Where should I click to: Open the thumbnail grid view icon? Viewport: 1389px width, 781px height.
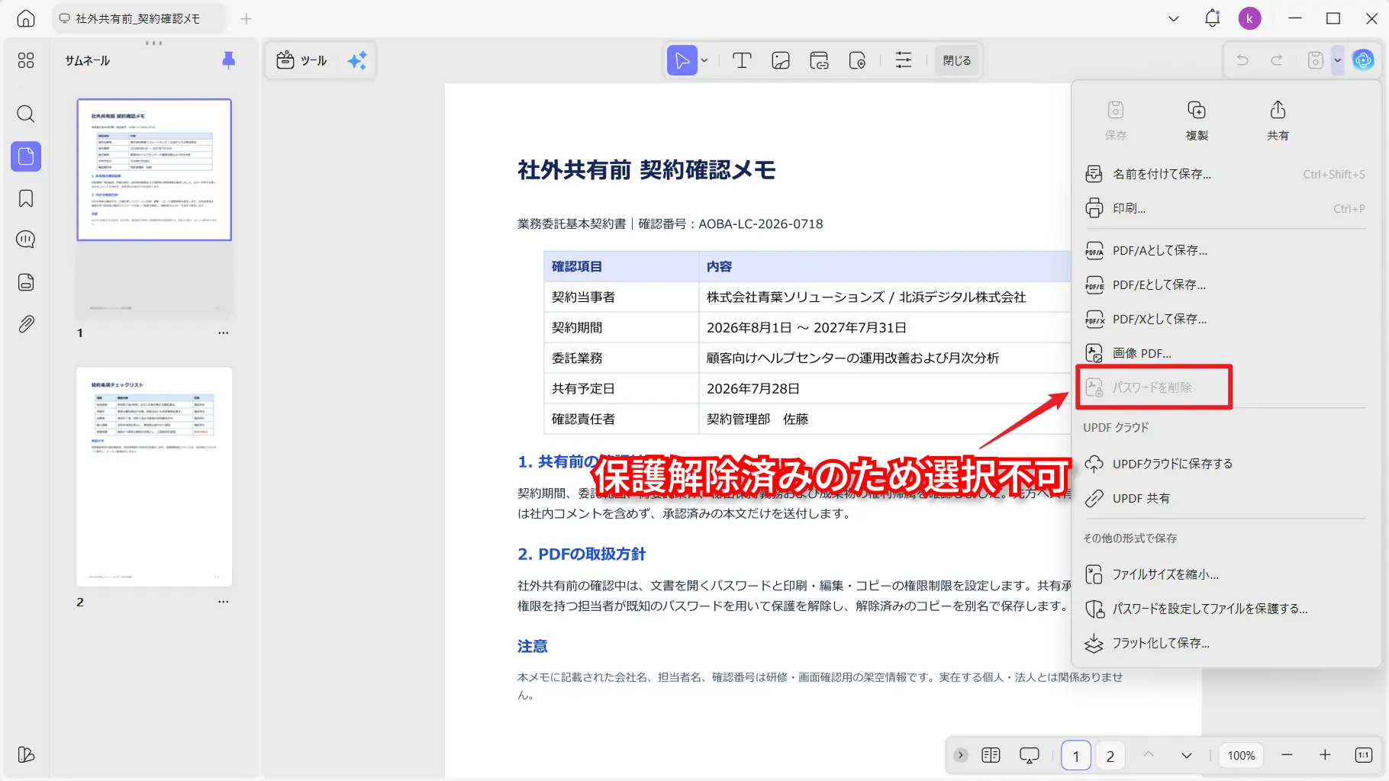click(x=26, y=60)
